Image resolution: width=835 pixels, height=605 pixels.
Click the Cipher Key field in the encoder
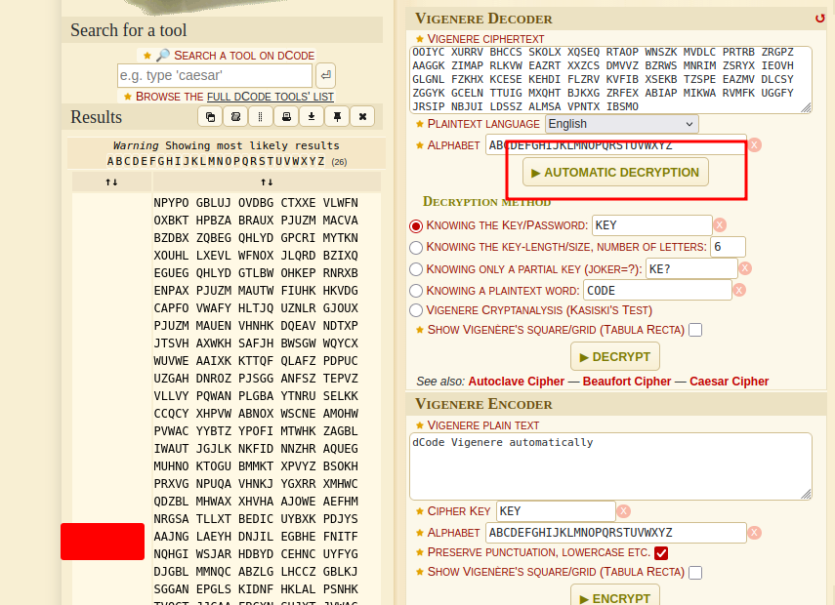point(556,511)
